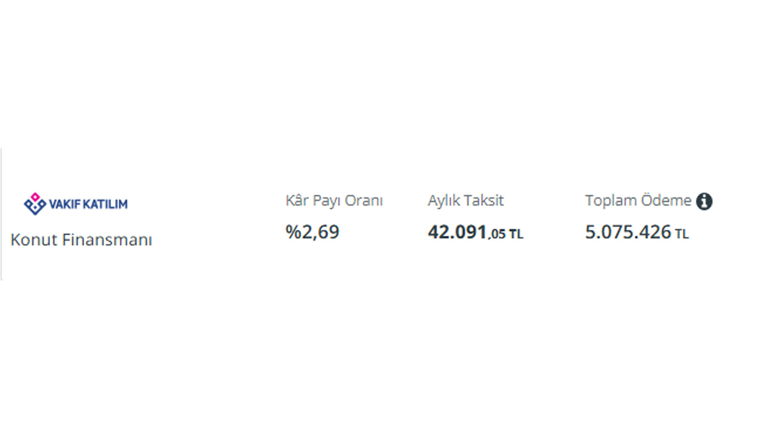The width and height of the screenshot is (762, 428).
Task: Click the Aylık Taksit label
Action: click(466, 201)
